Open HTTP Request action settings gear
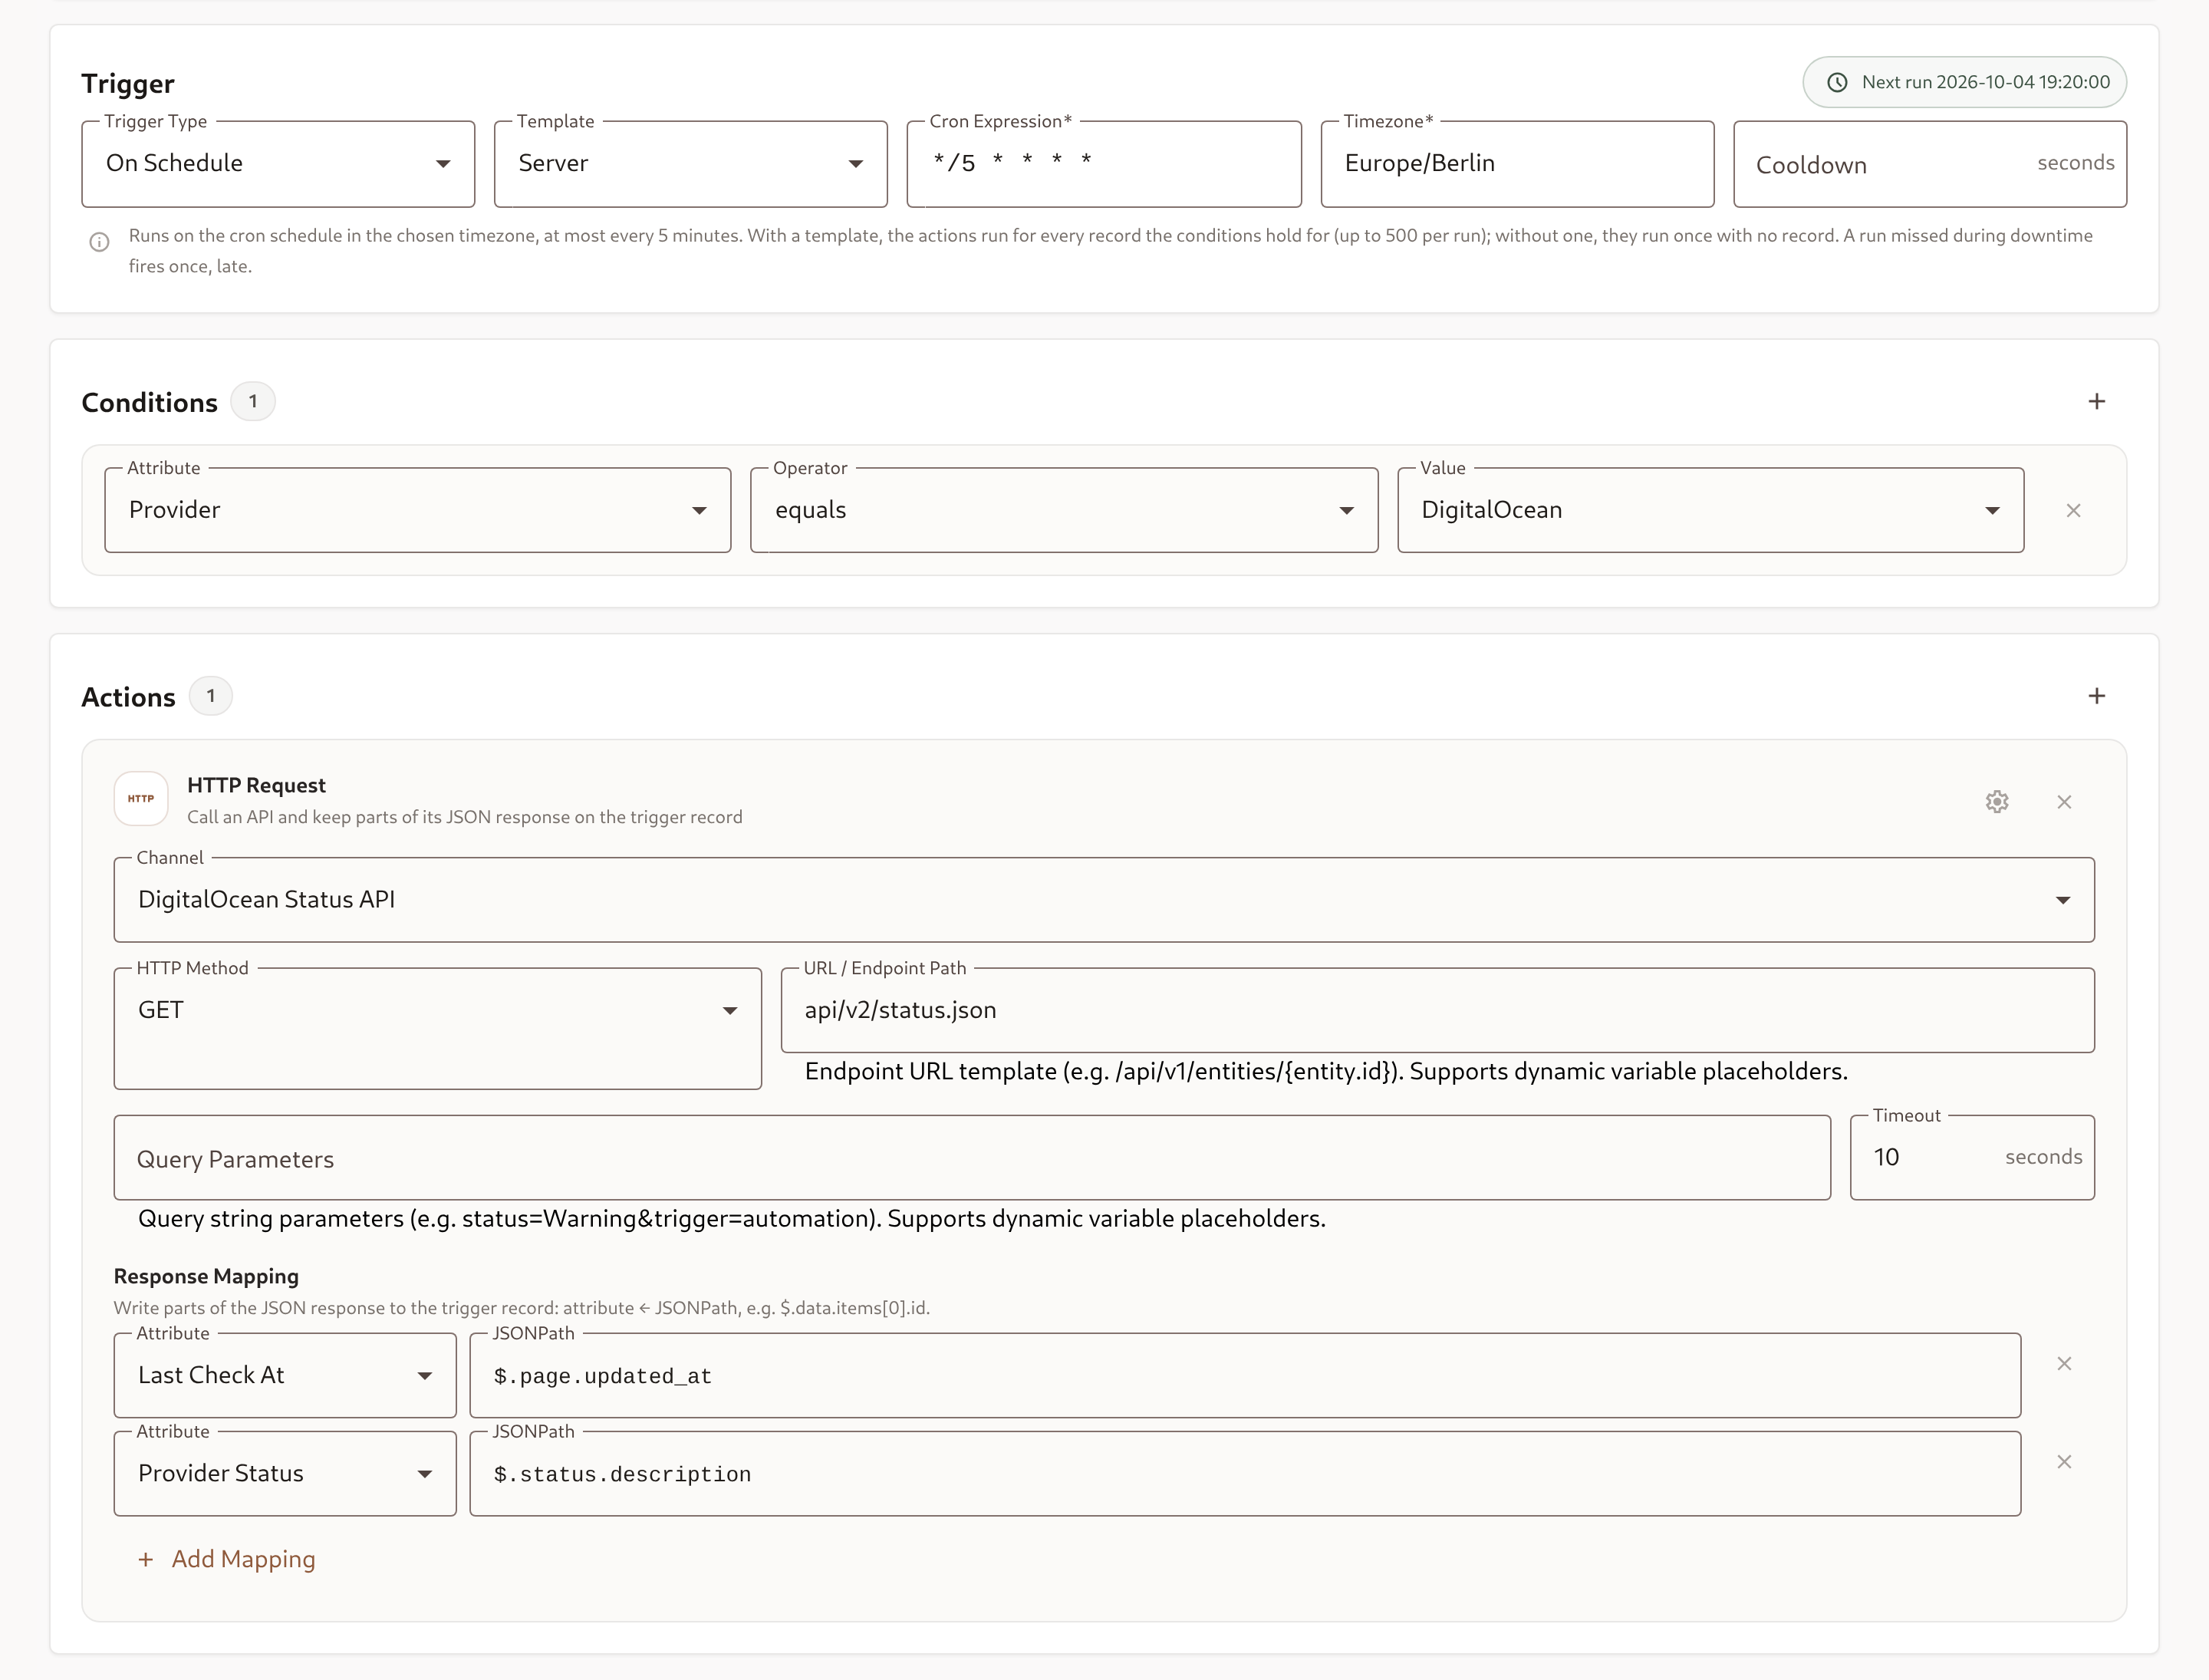The image size is (2209, 1680). [1997, 802]
